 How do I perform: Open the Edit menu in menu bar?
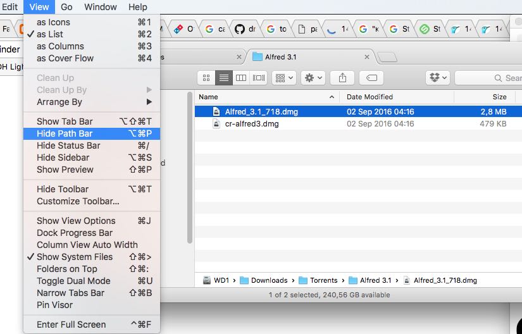point(9,7)
